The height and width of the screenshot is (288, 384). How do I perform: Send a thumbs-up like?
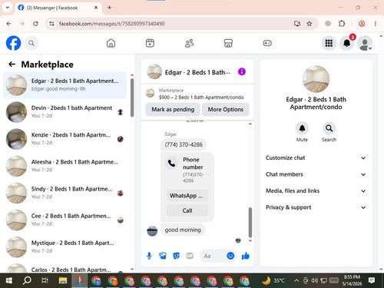click(246, 256)
